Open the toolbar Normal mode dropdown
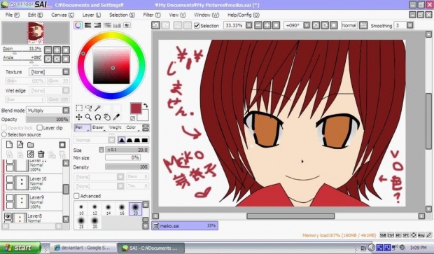The height and width of the screenshot is (254, 434). point(349,25)
